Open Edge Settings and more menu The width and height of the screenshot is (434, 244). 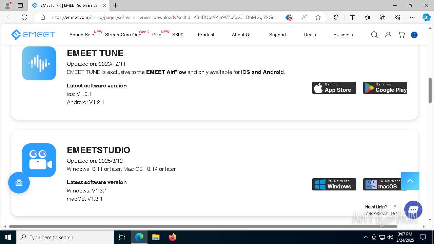click(x=412, y=17)
